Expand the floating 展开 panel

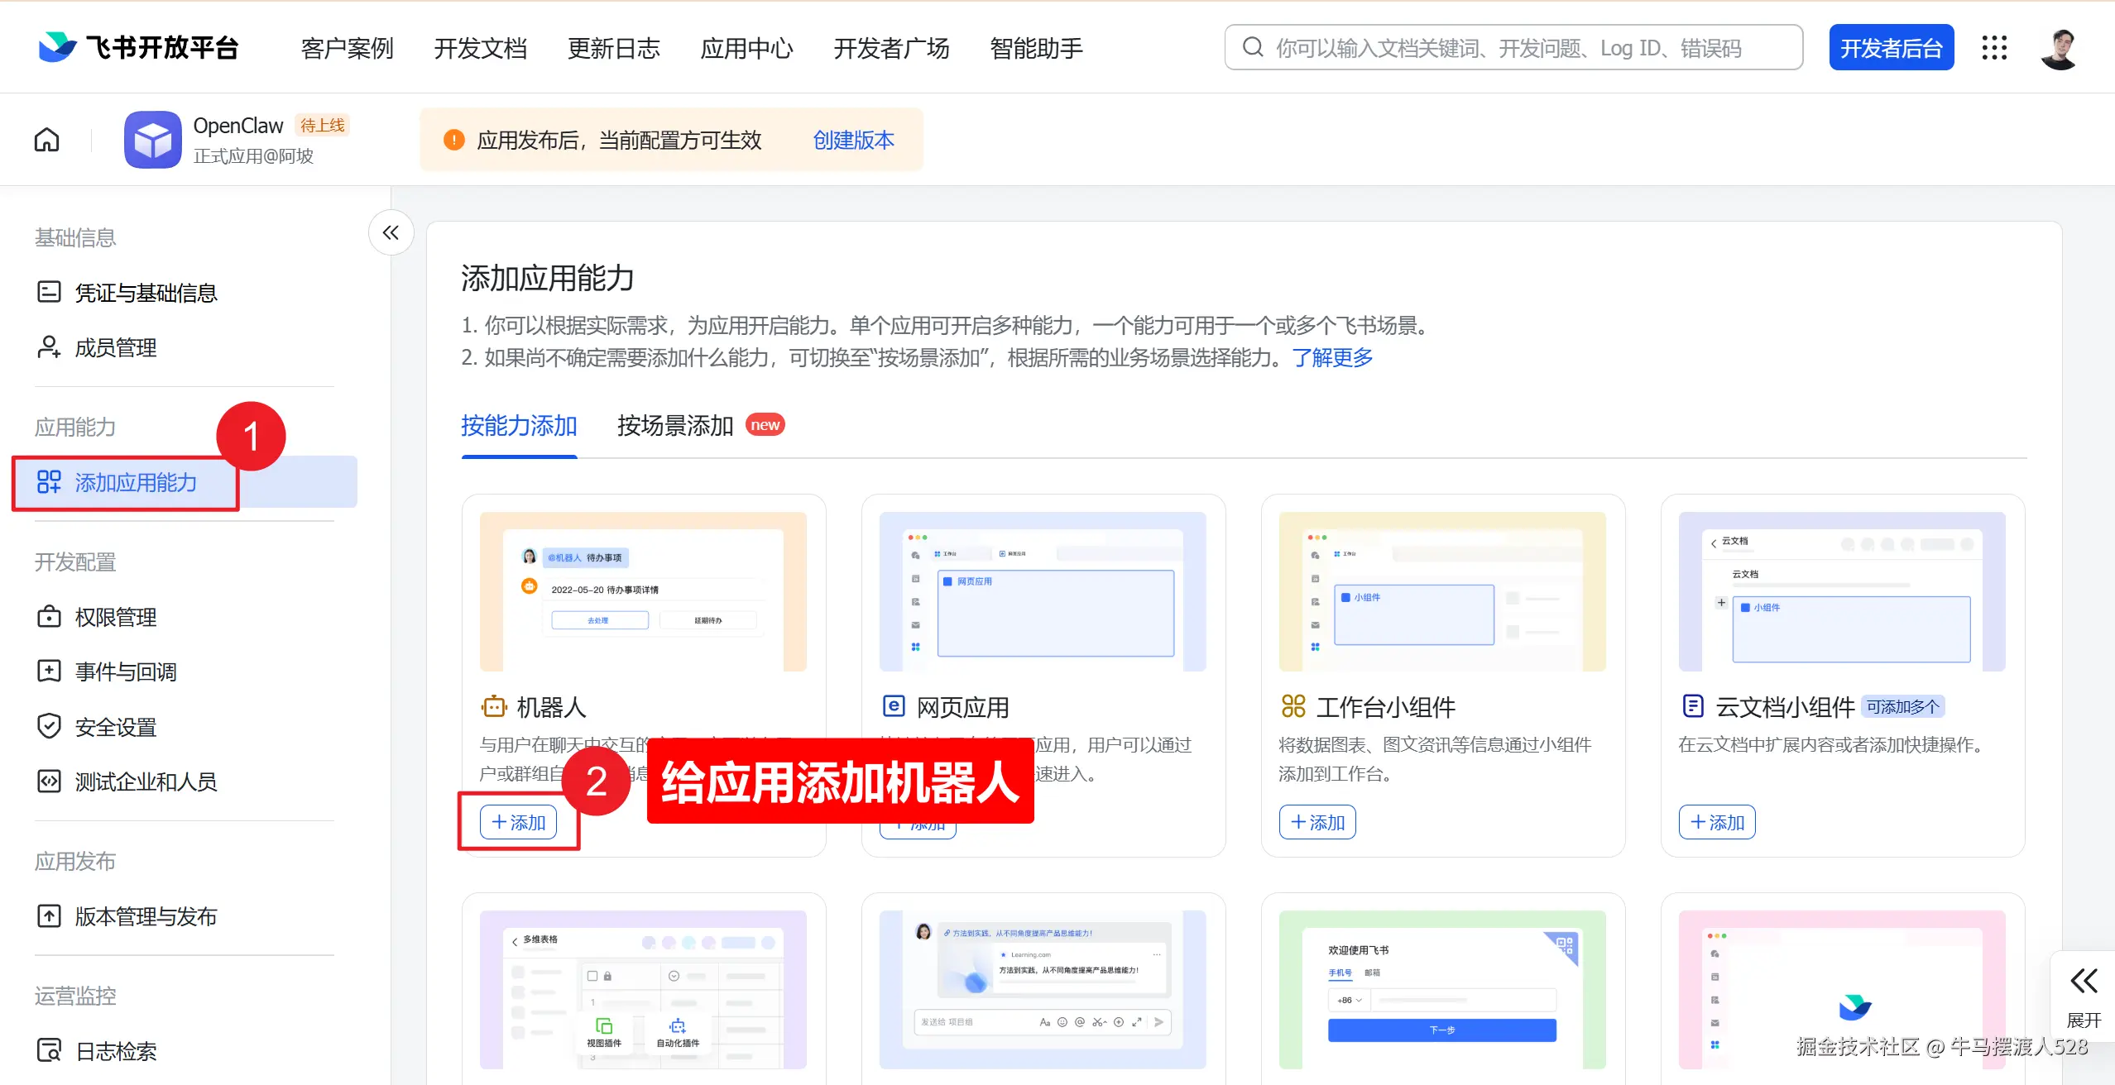pos(2084,996)
